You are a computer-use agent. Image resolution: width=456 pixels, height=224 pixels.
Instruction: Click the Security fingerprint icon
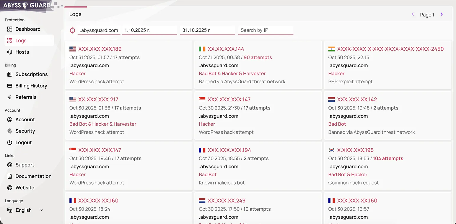(x=10, y=131)
